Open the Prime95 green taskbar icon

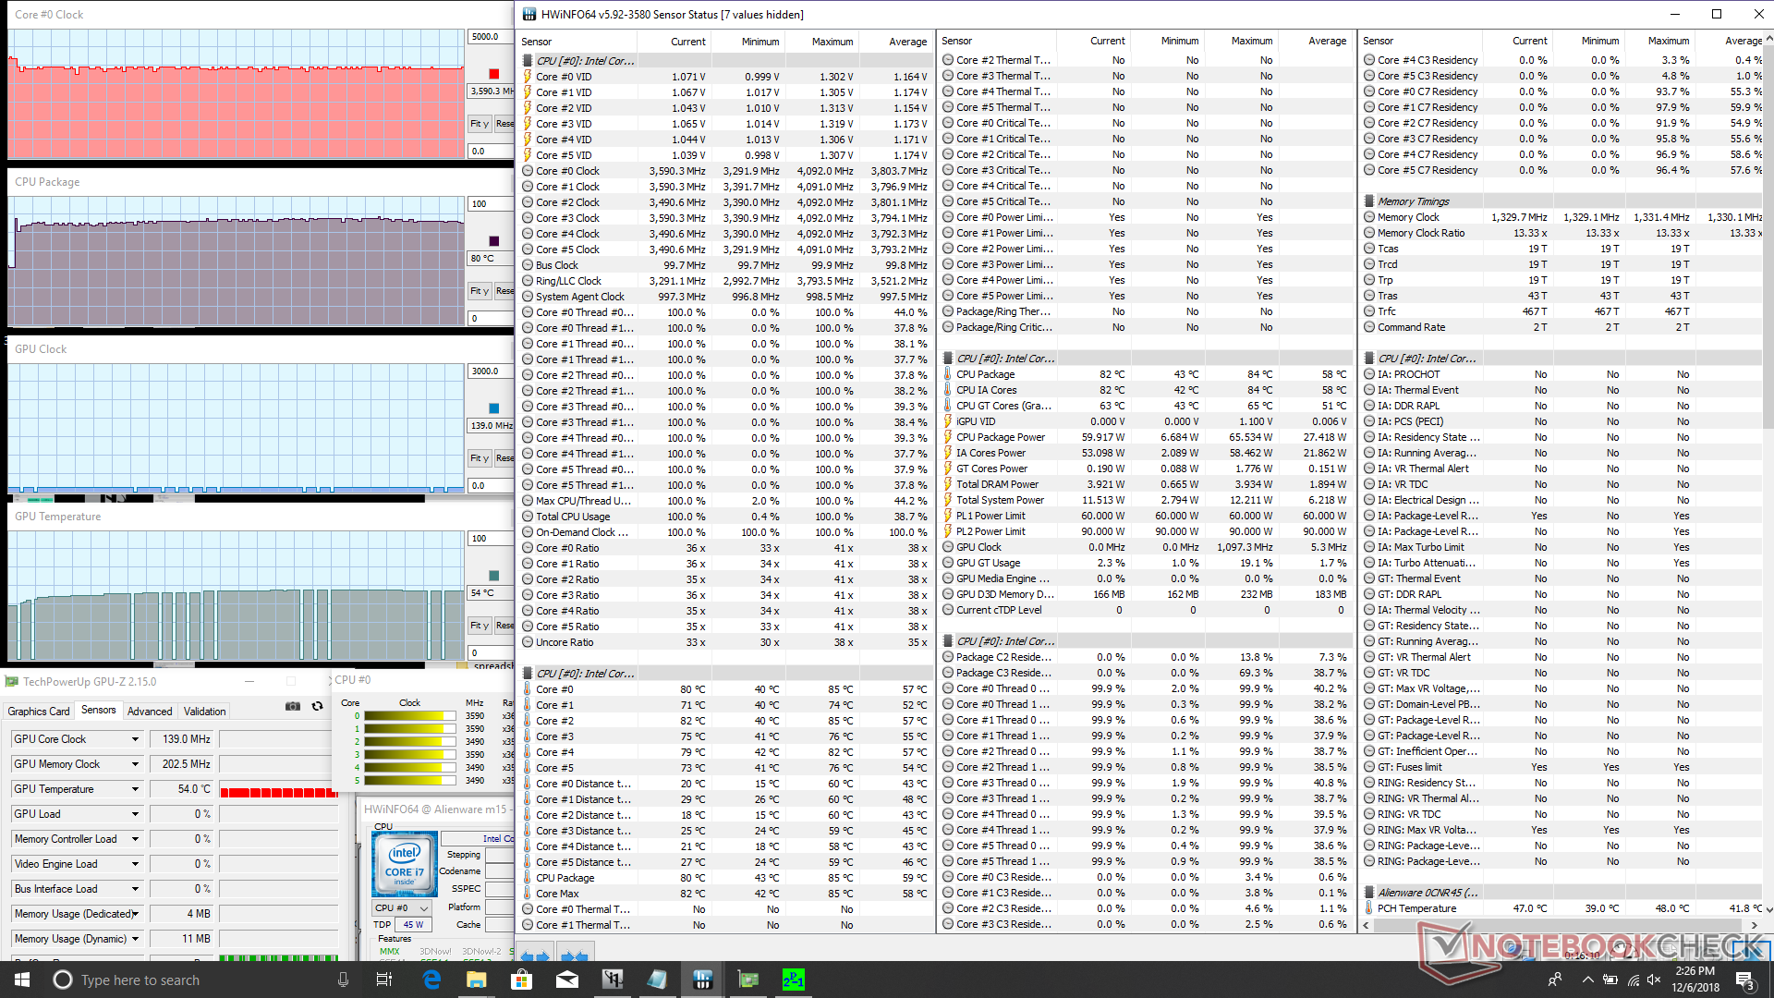pos(793,980)
